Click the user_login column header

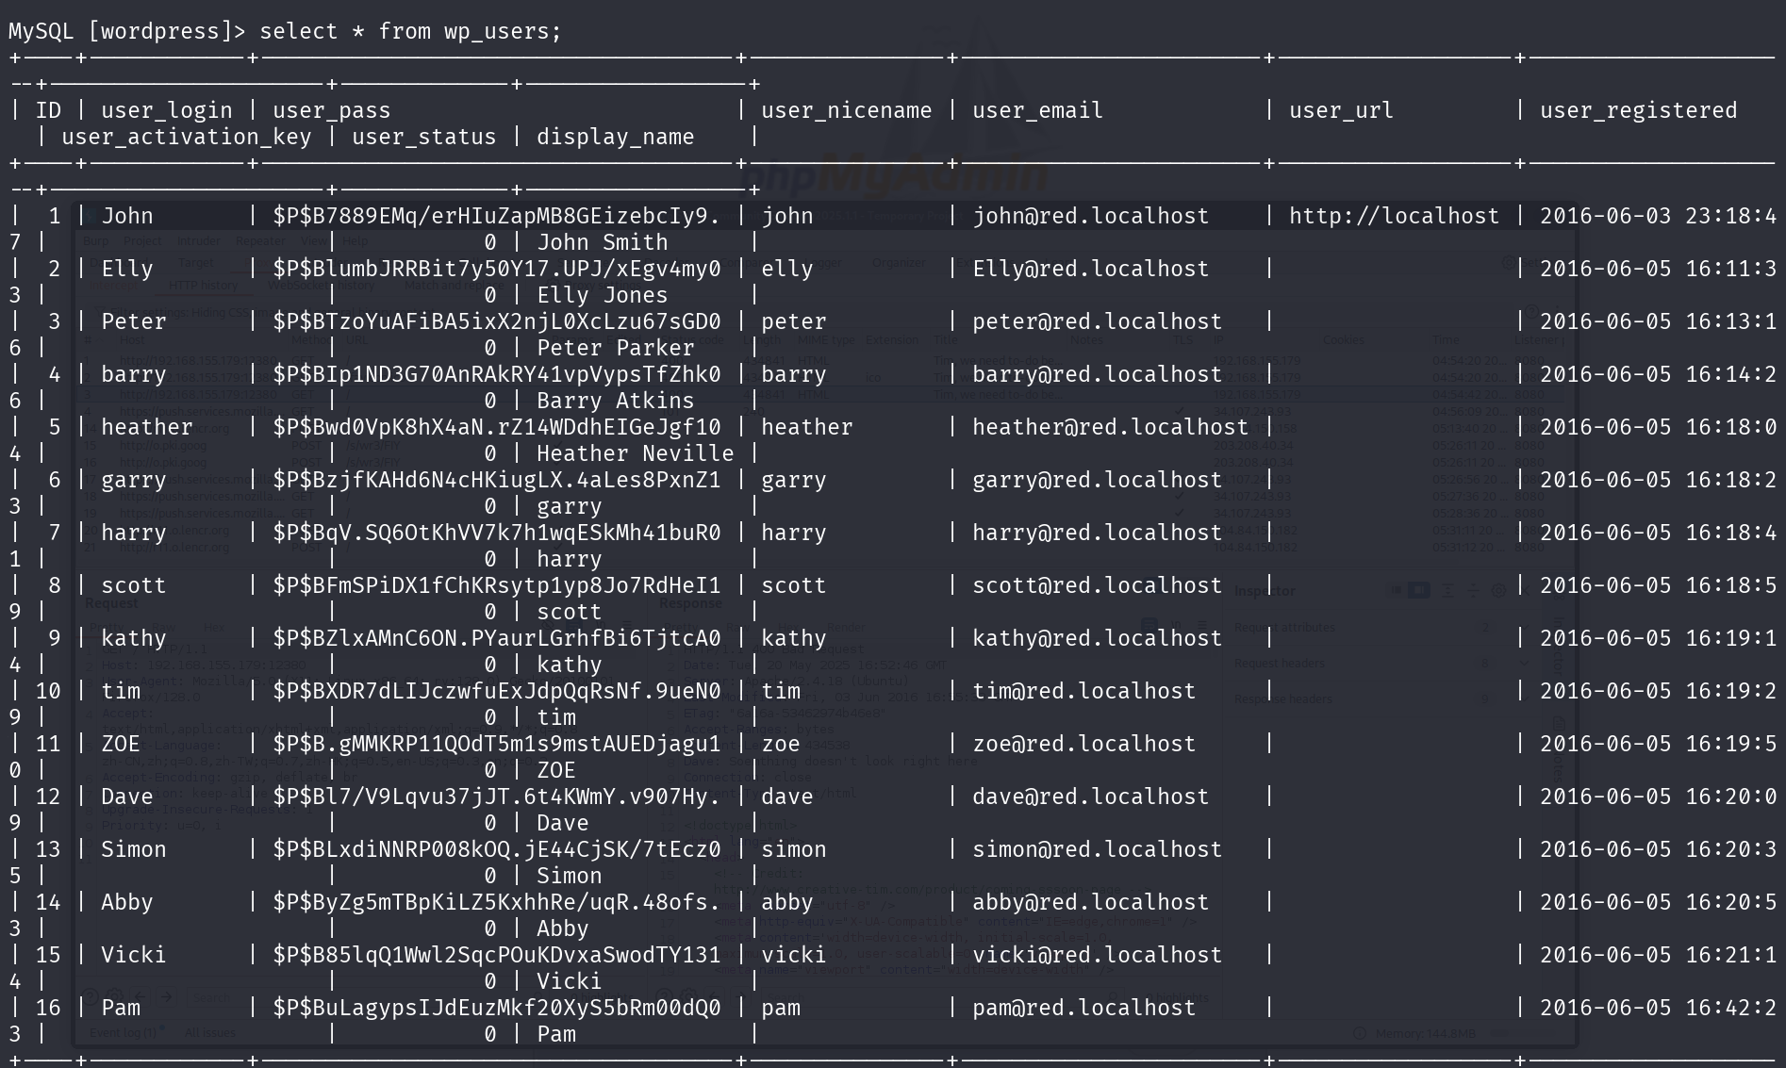pyautogui.click(x=167, y=110)
